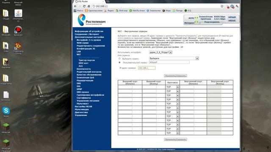
Task: Open Соединение с Интернет menu item
Action: click(87, 34)
